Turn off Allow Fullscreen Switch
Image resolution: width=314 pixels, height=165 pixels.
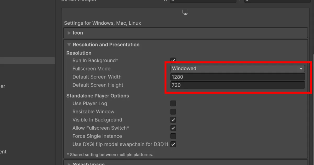tap(173, 128)
